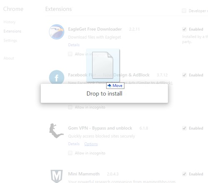
Task: Open Options link for Gom VPN
Action: 91,144
